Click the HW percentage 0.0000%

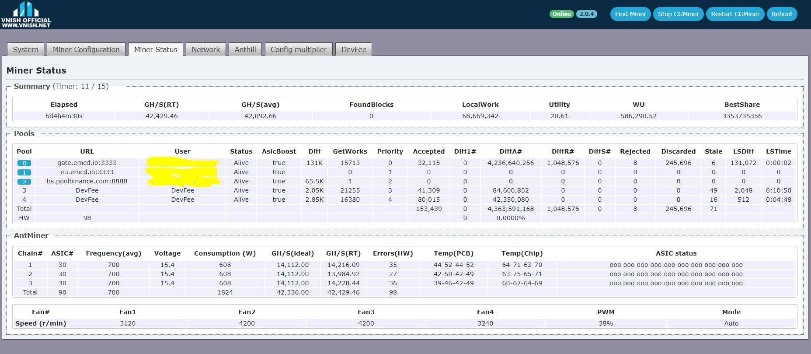coord(511,218)
